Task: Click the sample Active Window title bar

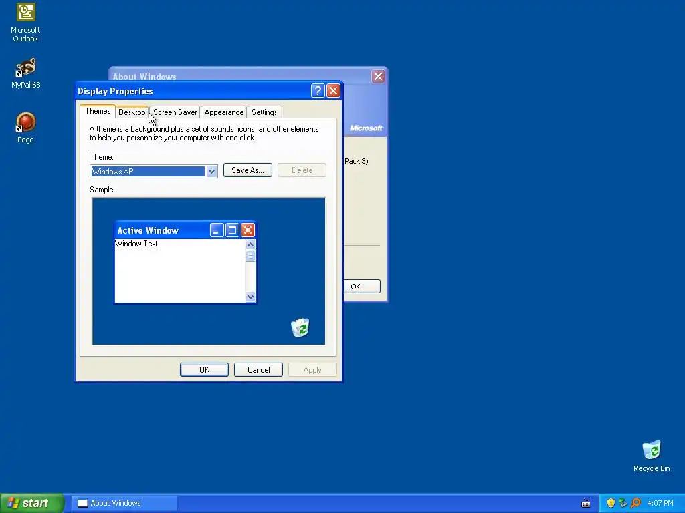Action: pos(185,230)
